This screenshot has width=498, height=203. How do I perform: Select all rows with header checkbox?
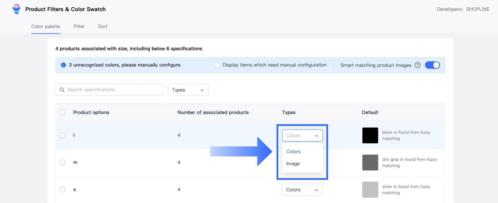63,112
